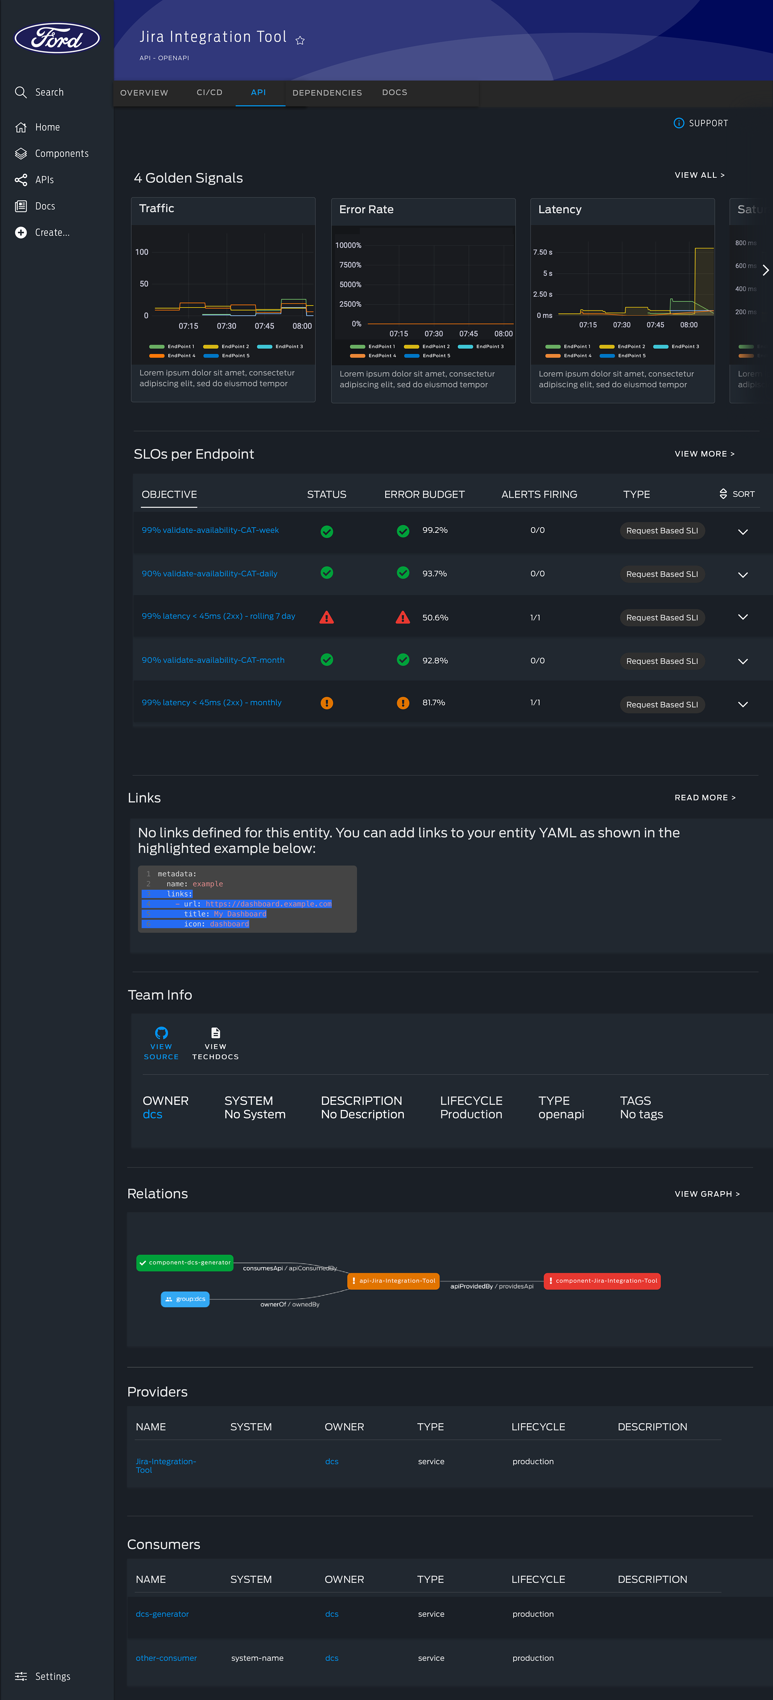Click the Support text button
Viewport: 773px width, 1700px height.
click(x=708, y=123)
